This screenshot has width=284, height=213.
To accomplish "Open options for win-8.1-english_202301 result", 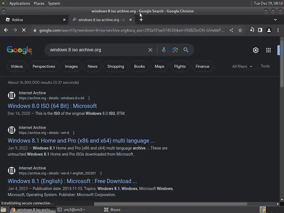I will (x=101, y=173).
